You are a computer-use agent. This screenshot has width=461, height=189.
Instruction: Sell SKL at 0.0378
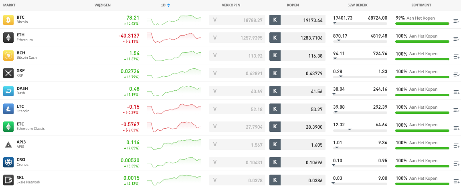tap(237, 180)
